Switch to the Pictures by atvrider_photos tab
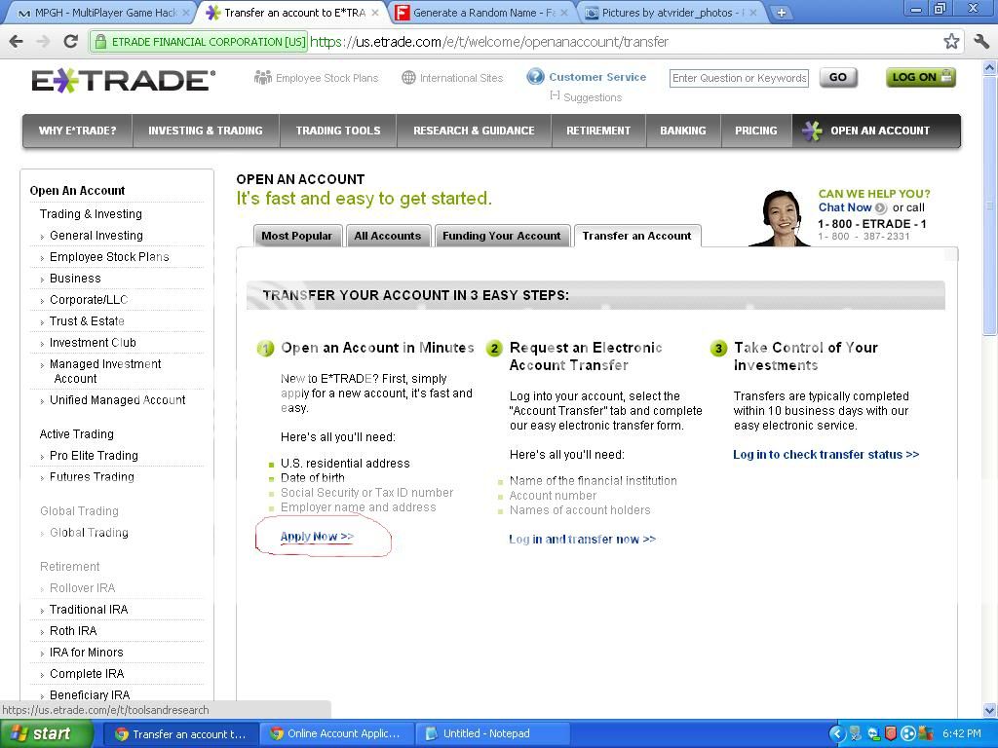The width and height of the screenshot is (998, 748). click(x=672, y=12)
